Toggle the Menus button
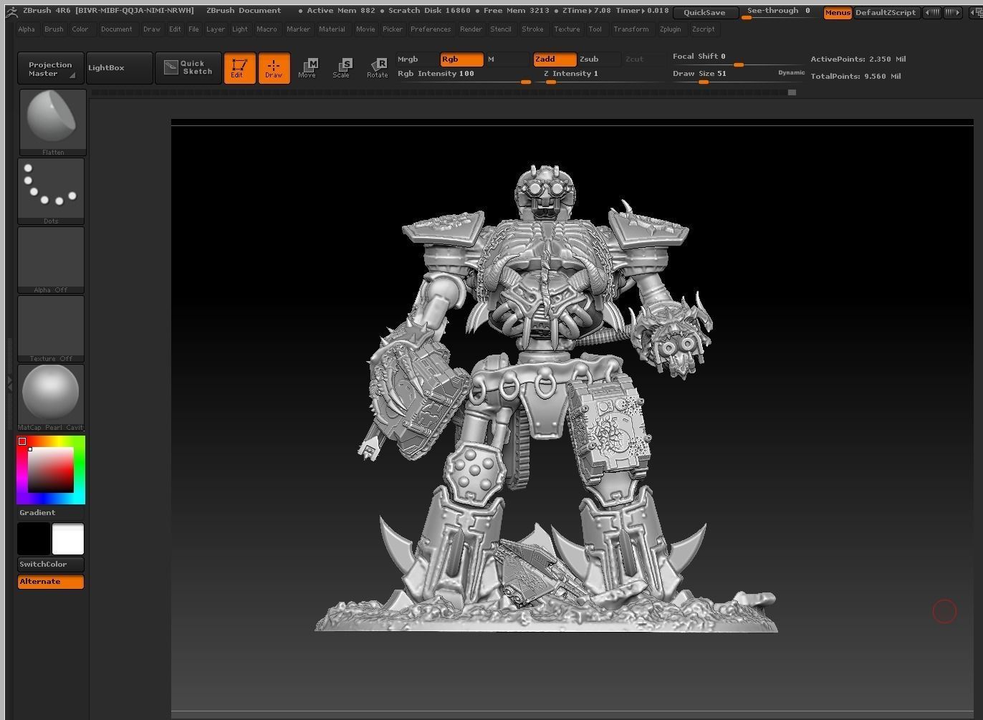983x720 pixels. 838,12
